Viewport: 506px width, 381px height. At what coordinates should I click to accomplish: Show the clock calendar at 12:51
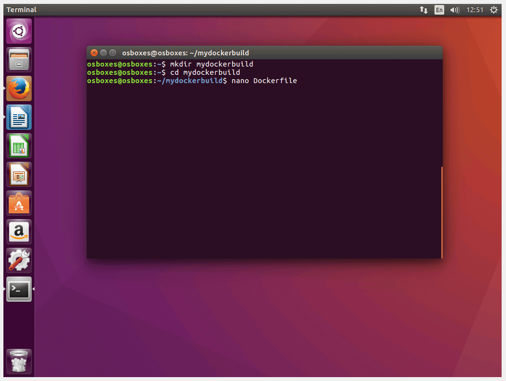(x=475, y=10)
